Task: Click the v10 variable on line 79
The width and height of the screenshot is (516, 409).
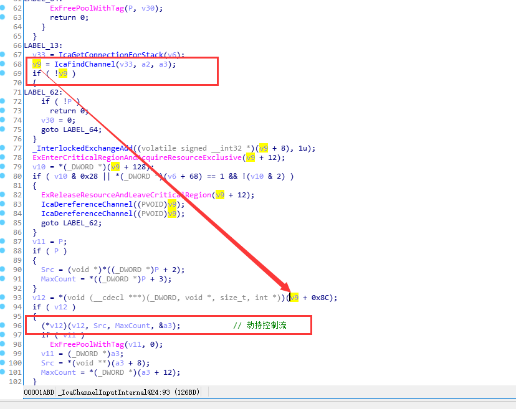Action: [x=39, y=167]
